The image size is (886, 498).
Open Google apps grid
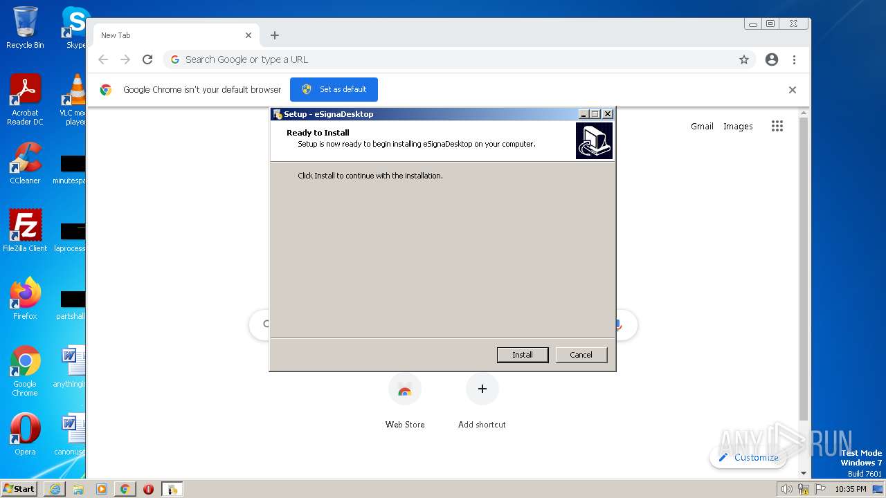(777, 126)
